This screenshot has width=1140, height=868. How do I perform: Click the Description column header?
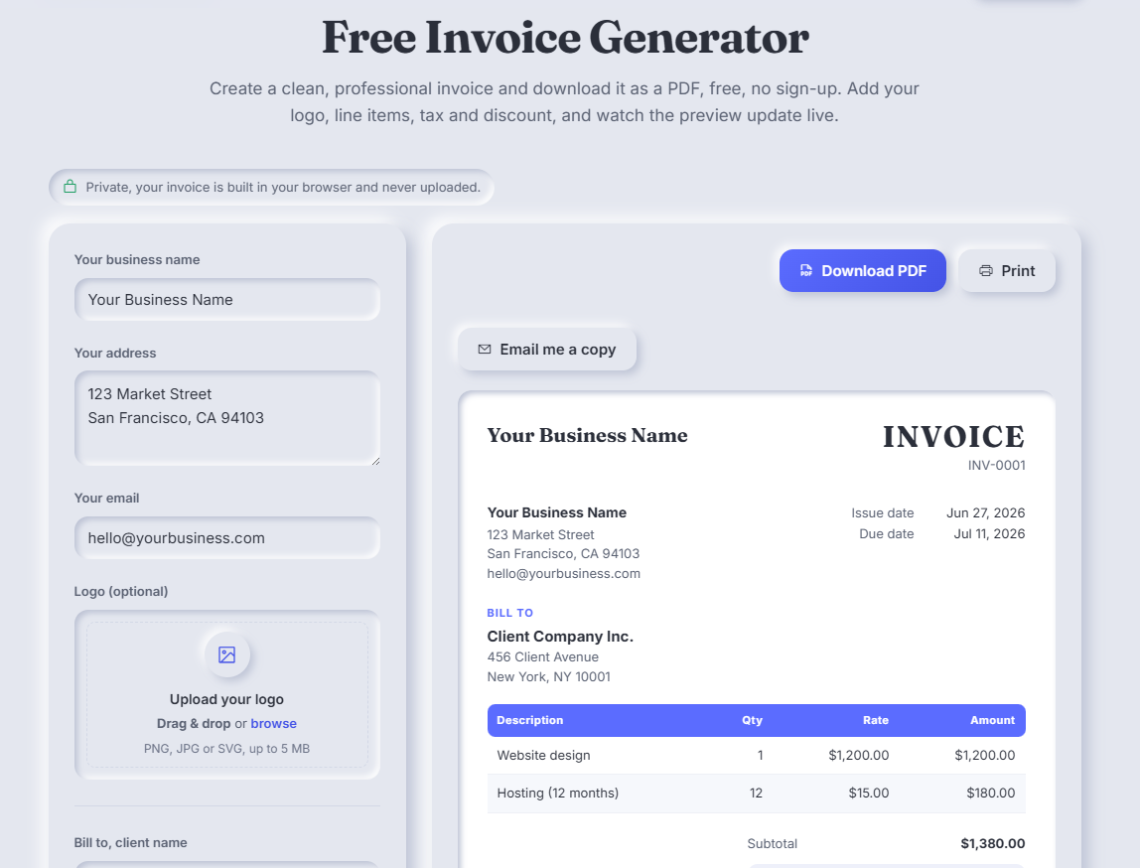pos(529,720)
